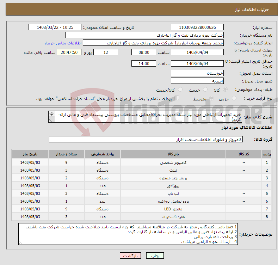
Task: Click the مانیتور LED item cell
Action: tap(173, 209)
